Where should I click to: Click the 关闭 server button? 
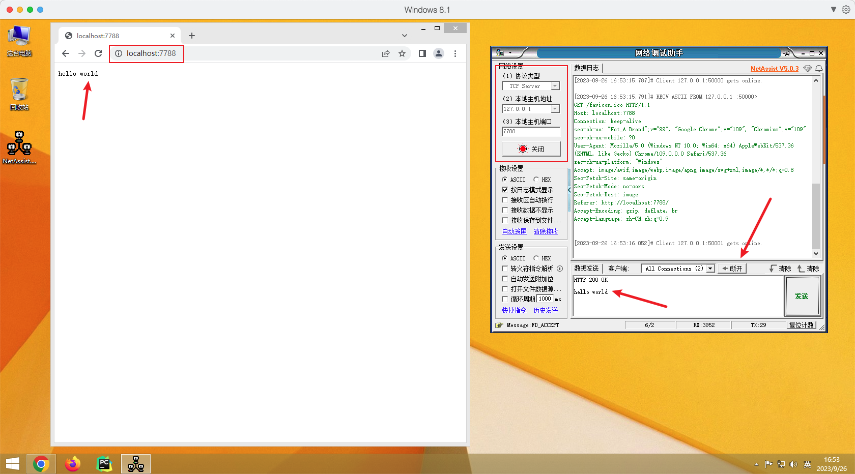tap(531, 149)
